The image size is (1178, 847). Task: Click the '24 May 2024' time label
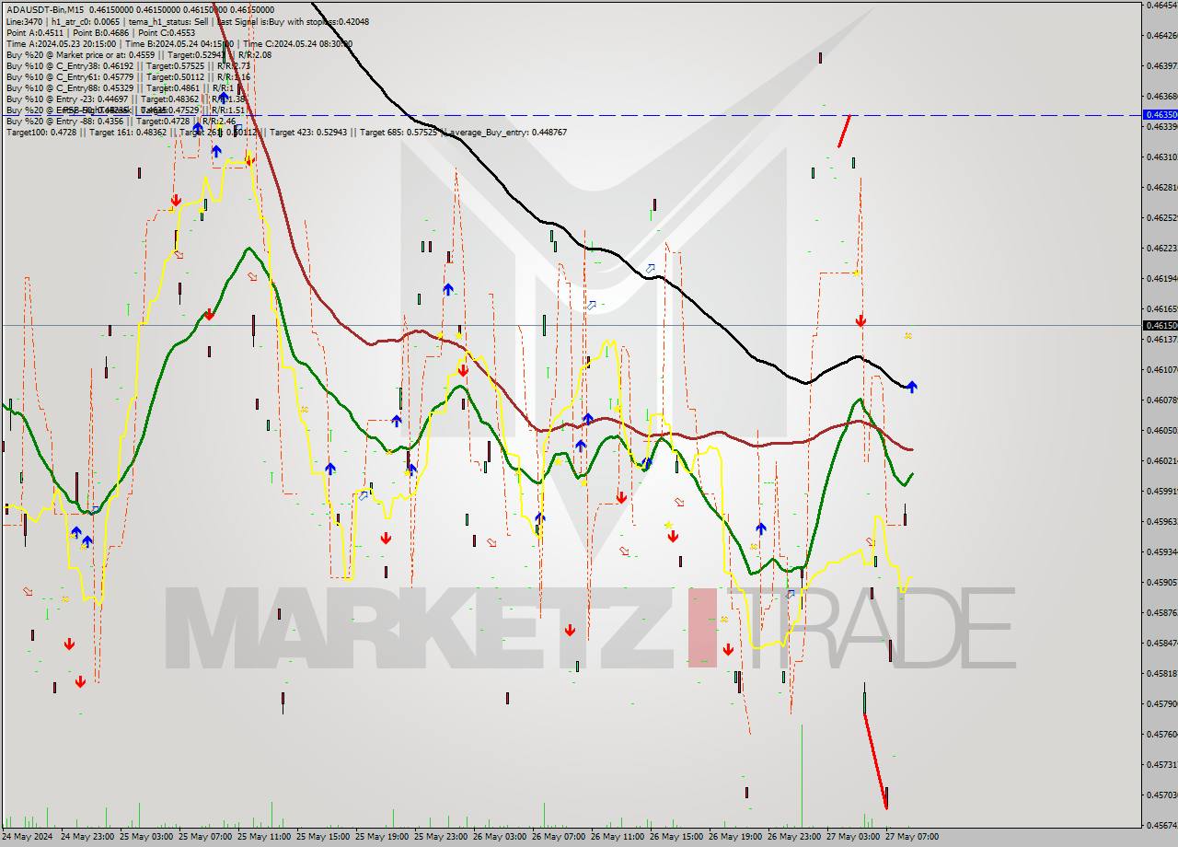point(28,837)
